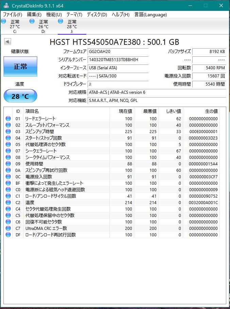Click status orb for ID 09 使用時間
Screen dimensions: 230x309
click(x=8, y=164)
